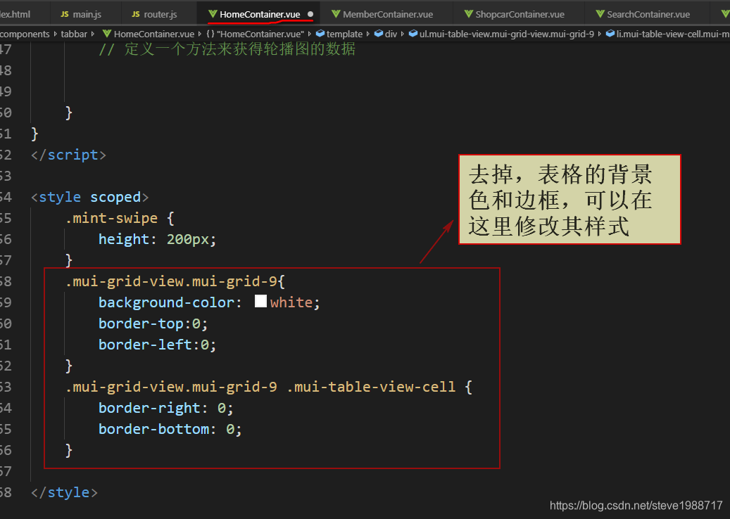Select the HomeContainer.vue tab
730x519 pixels.
[x=260, y=14]
